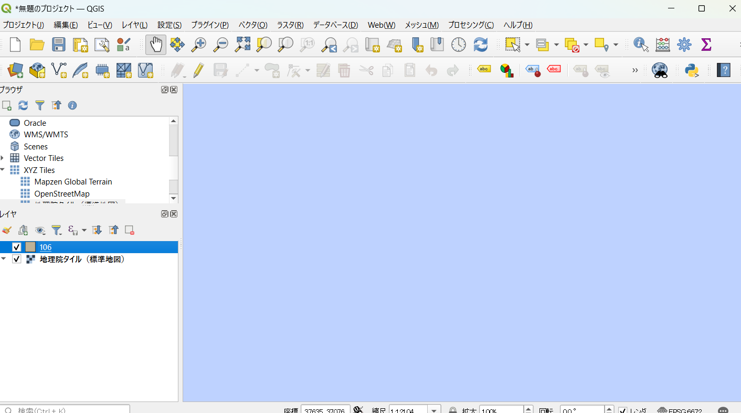Image resolution: width=741 pixels, height=413 pixels.
Task: Open the style manager icon
Action: (x=102, y=45)
